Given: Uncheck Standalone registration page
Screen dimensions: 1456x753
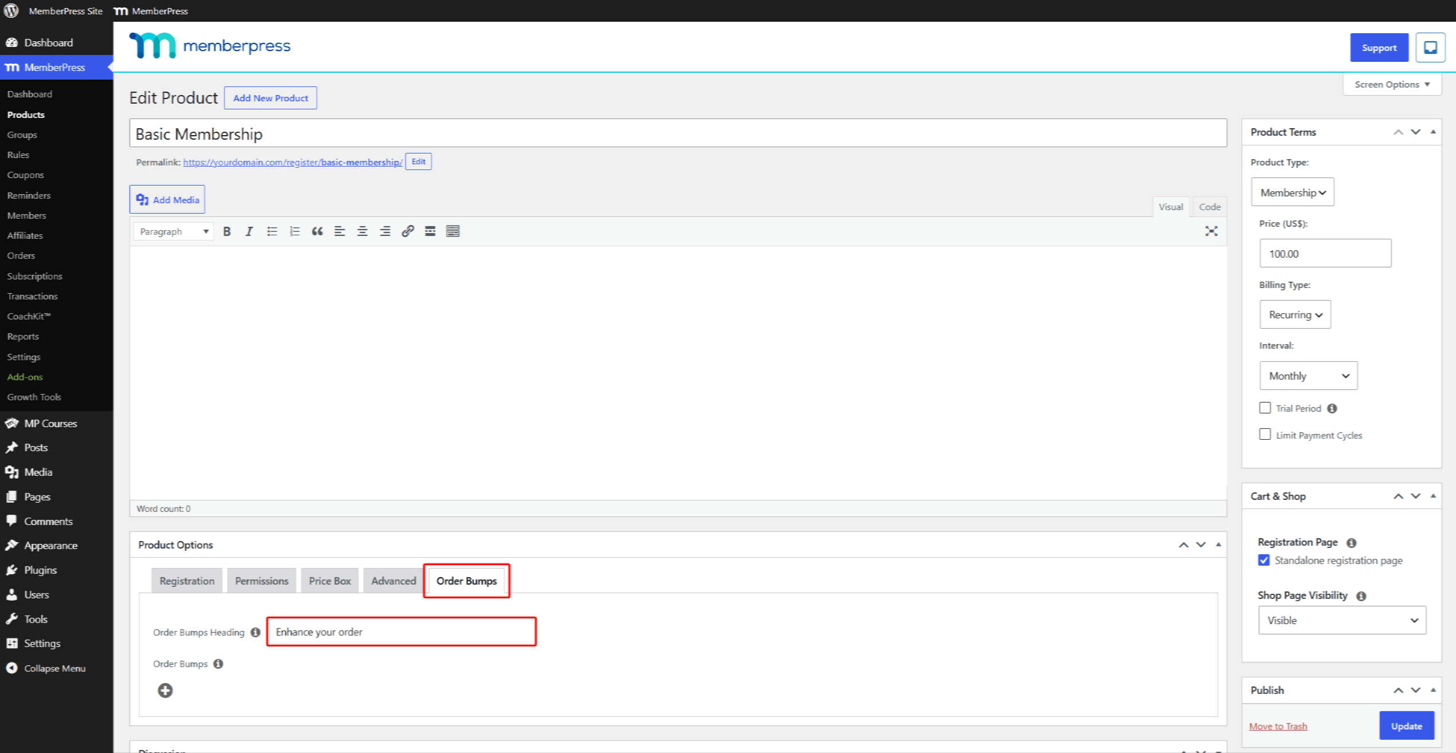Looking at the screenshot, I should click(1264, 560).
